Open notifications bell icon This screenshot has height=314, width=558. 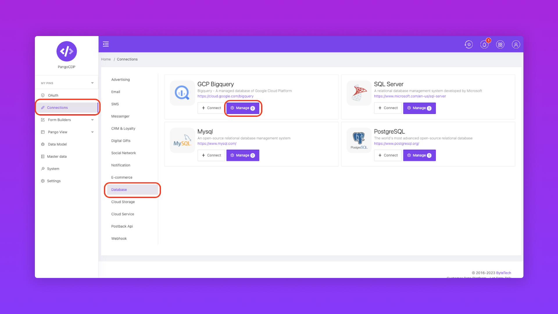(x=484, y=44)
